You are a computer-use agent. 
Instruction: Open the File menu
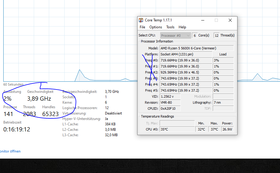click(142, 27)
